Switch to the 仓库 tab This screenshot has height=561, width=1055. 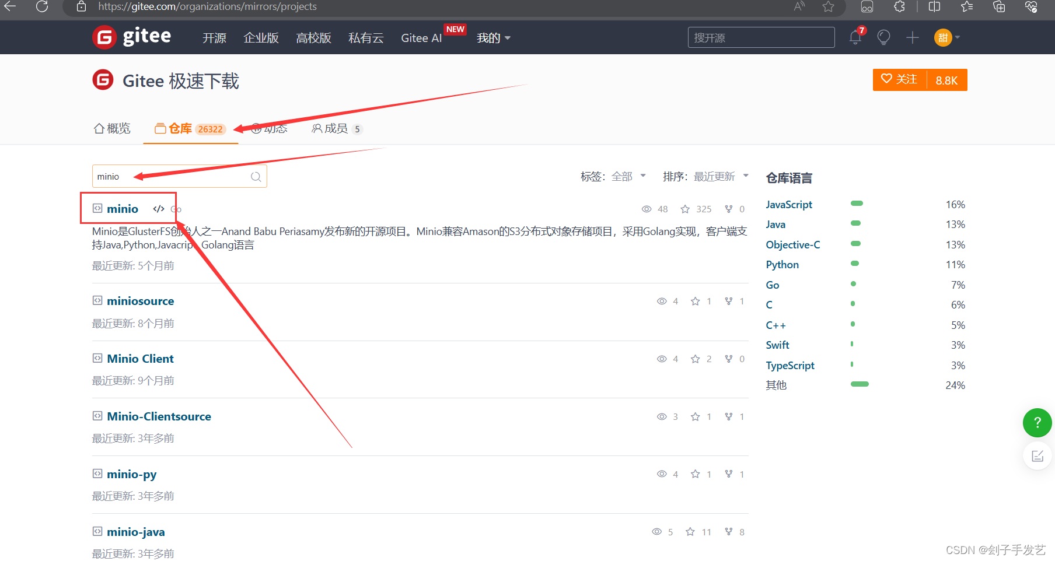pyautogui.click(x=190, y=129)
